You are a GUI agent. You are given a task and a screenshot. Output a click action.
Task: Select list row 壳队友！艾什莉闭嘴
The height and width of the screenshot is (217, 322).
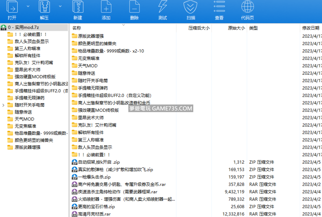coord(196,125)
